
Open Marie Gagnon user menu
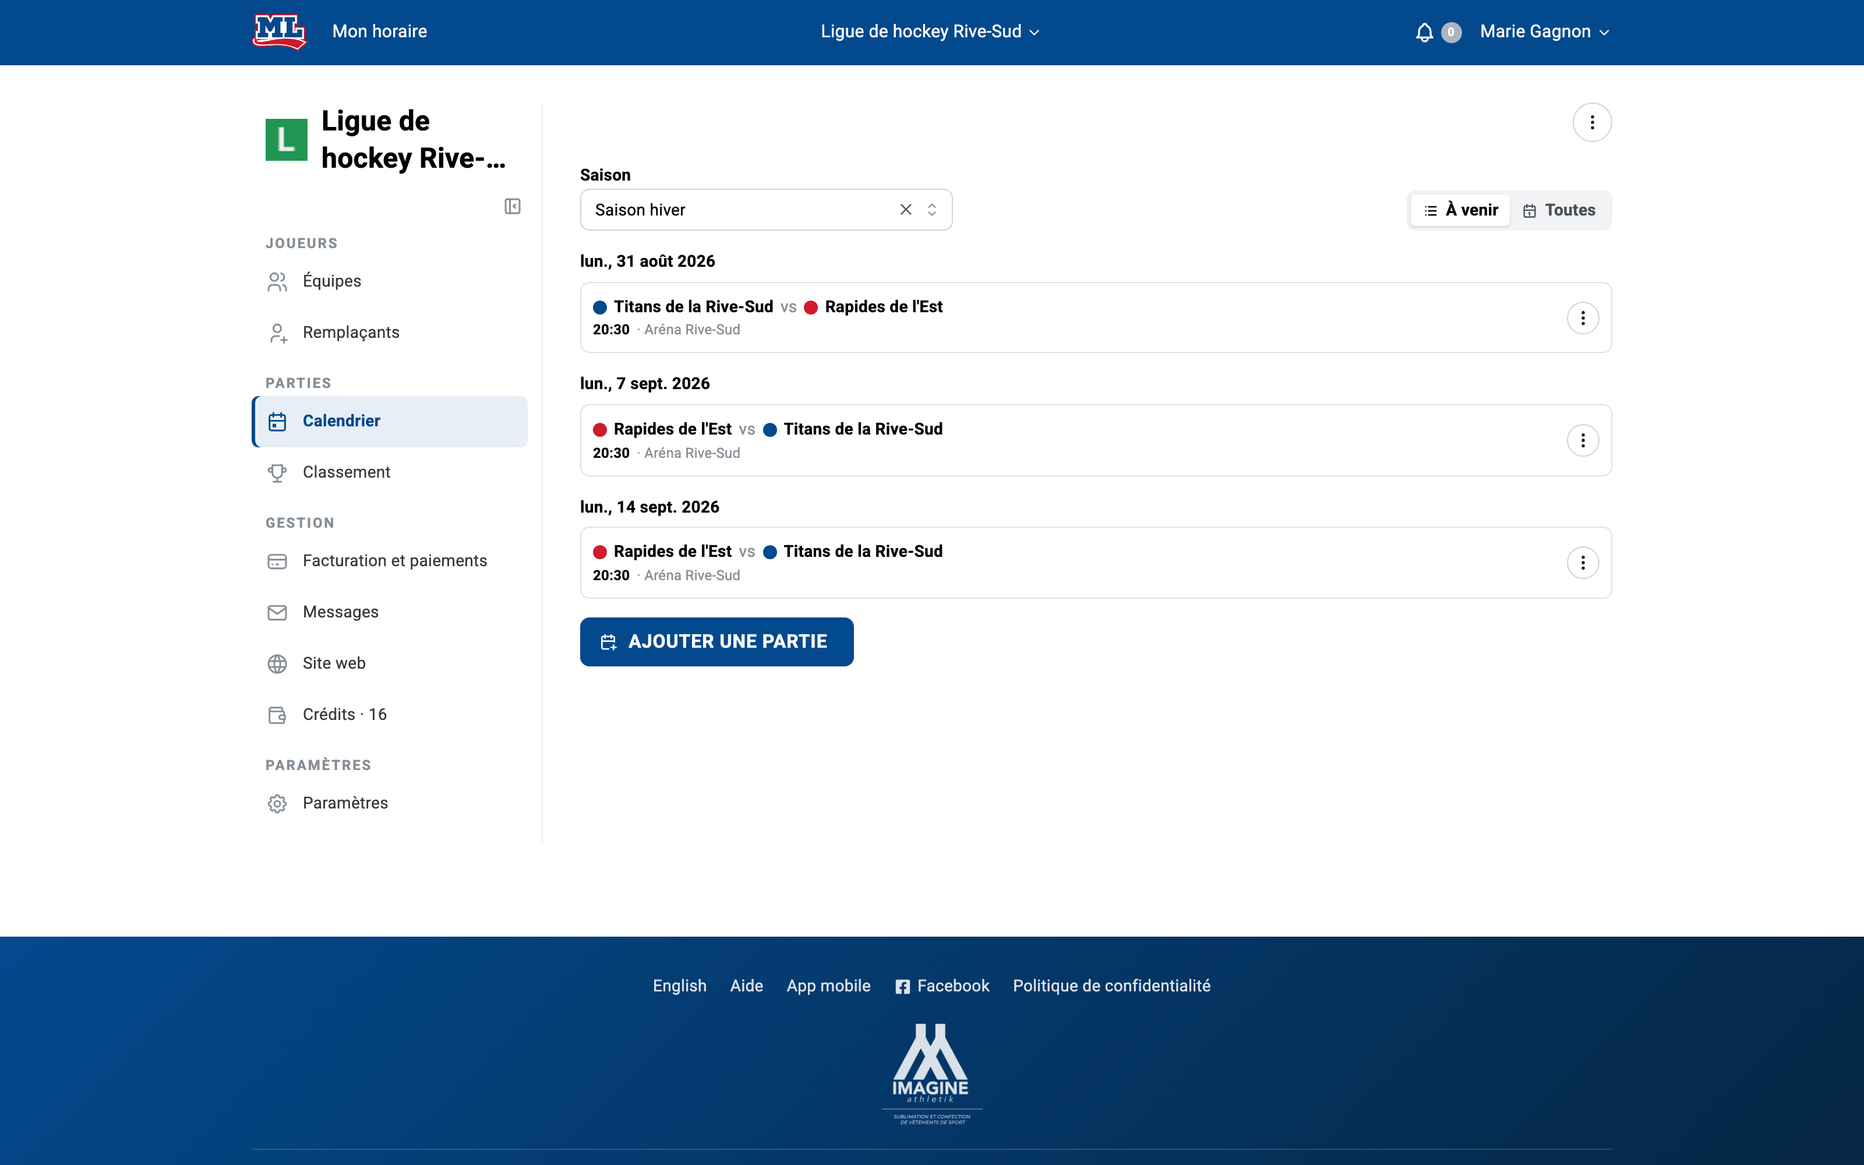click(x=1544, y=31)
